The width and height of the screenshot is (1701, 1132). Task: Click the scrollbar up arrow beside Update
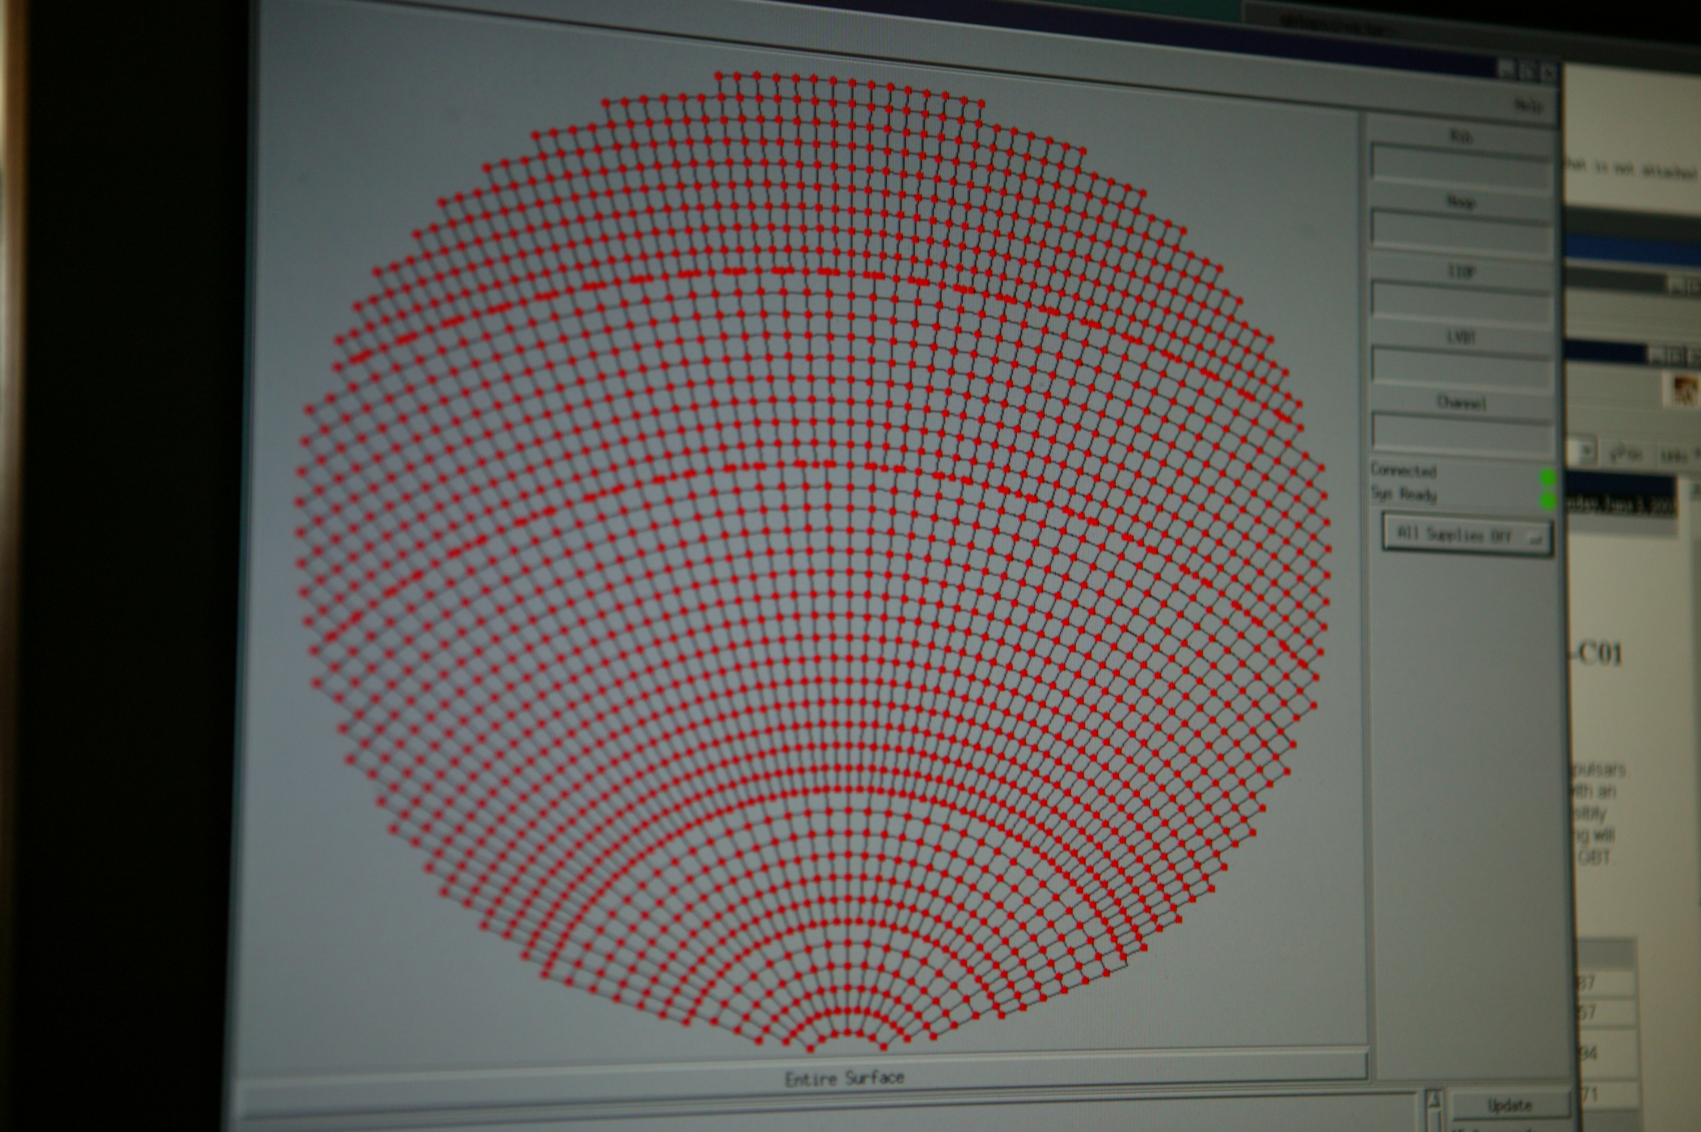point(1434,1100)
